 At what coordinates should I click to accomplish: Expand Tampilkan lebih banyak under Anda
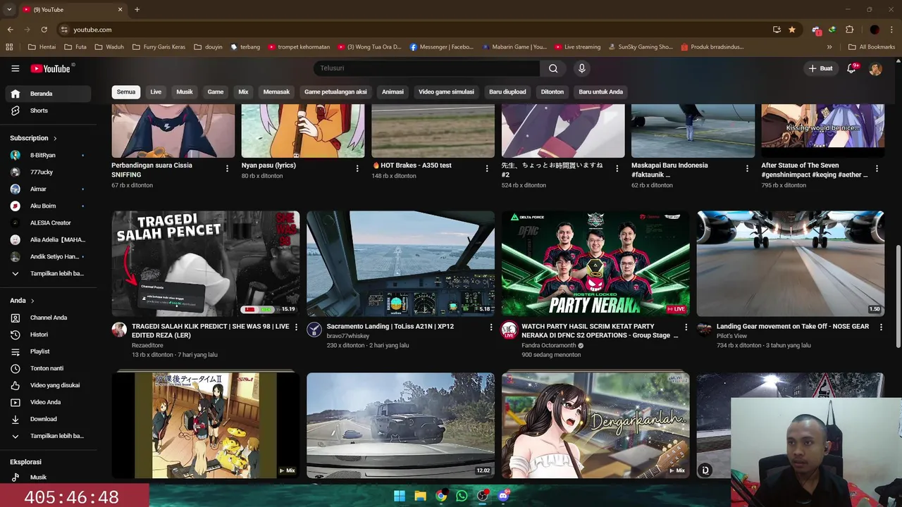(x=48, y=436)
